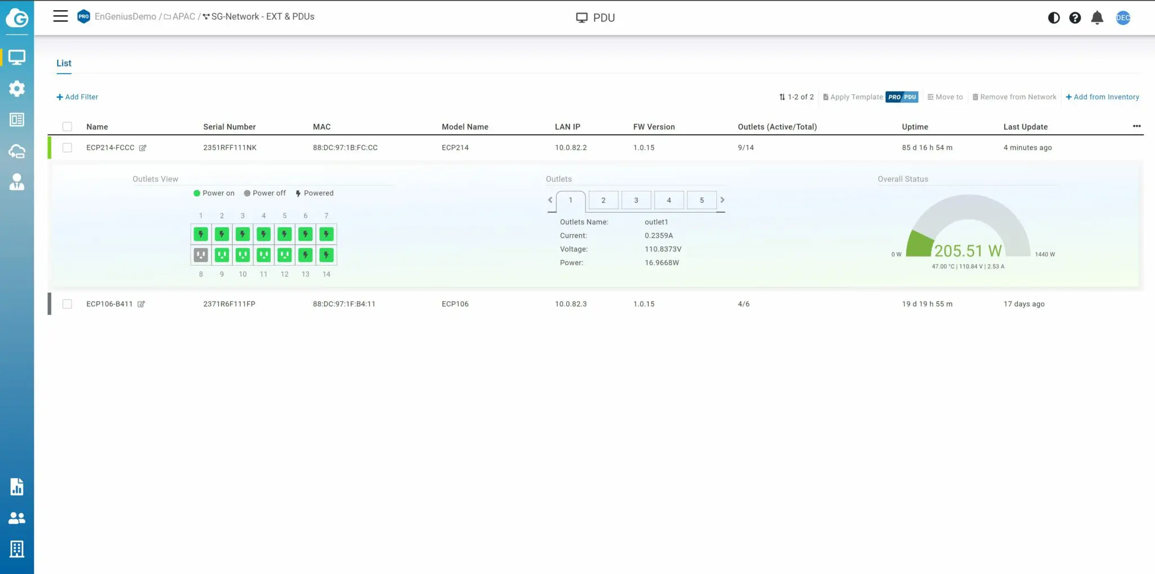Screen dimensions: 1155x574
Task: Open EnGeniusDemo breadcrumb link
Action: pyautogui.click(x=125, y=16)
